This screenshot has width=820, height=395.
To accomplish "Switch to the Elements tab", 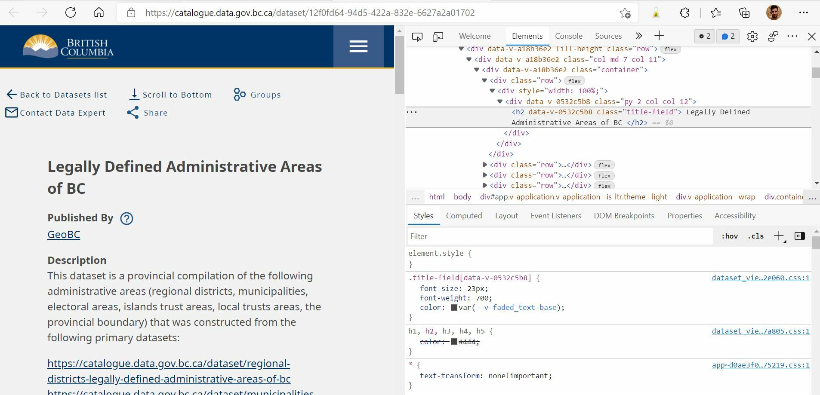I will tap(527, 36).
